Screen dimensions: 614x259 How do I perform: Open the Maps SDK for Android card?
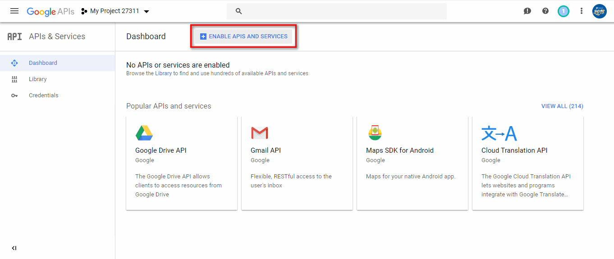tap(412, 162)
